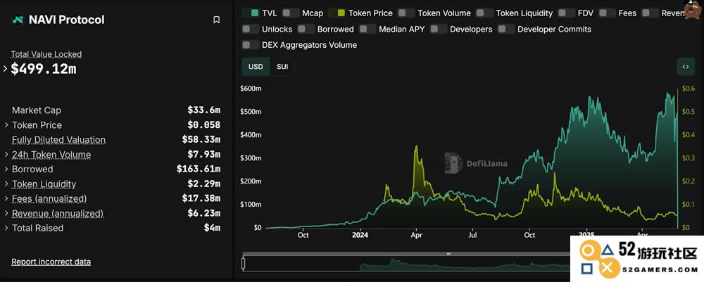
Task: Switch chart denomination to SUI
Action: pyautogui.click(x=282, y=67)
